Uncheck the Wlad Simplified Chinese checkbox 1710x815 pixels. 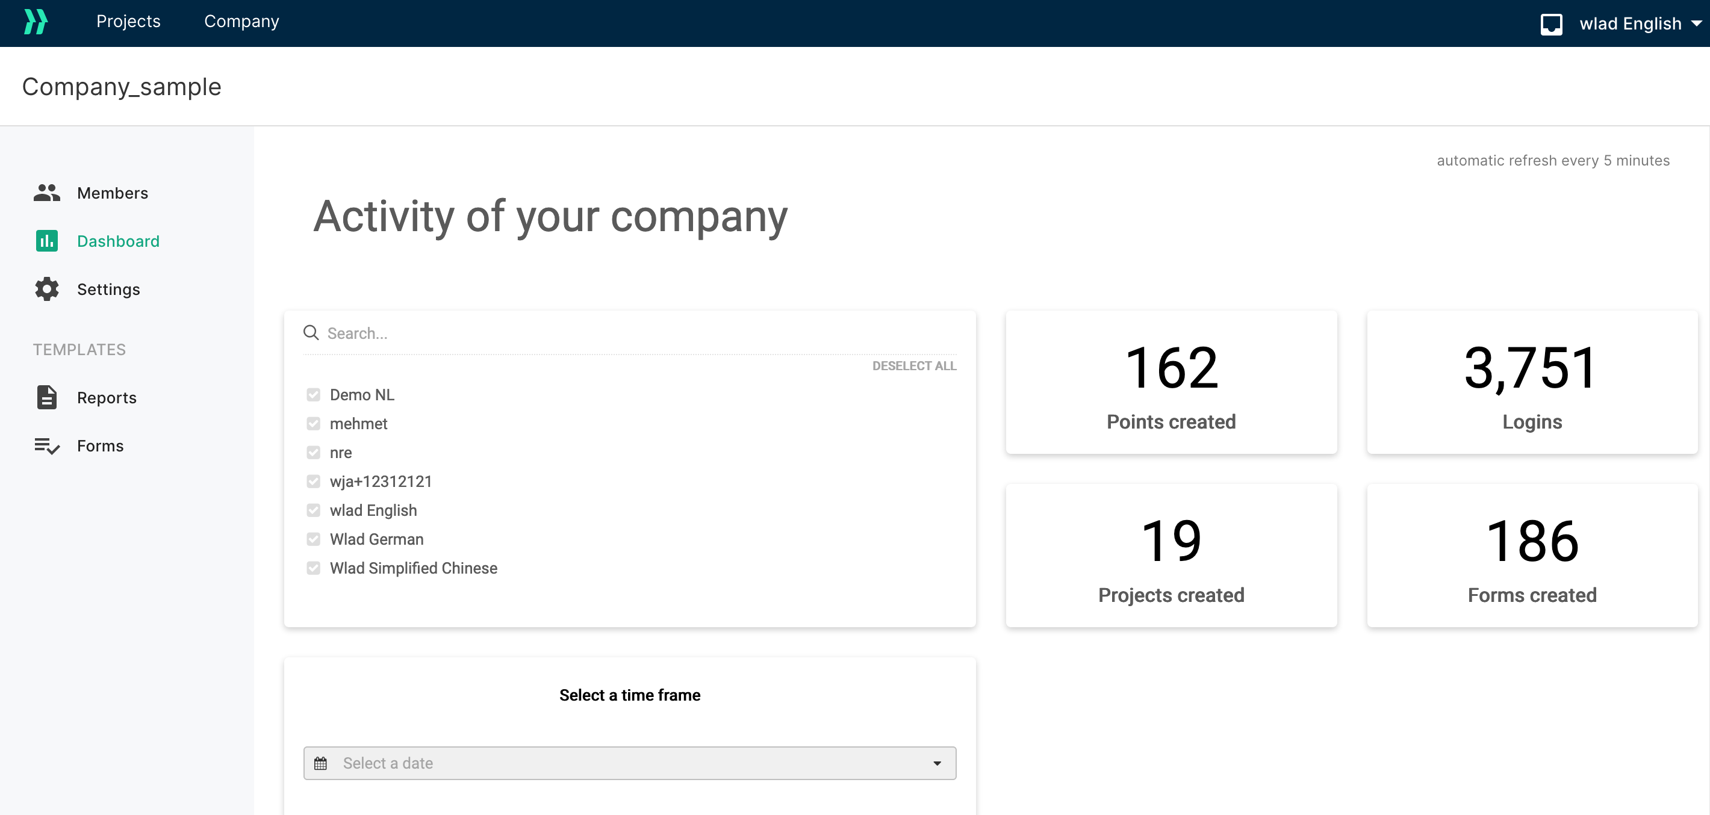click(313, 568)
